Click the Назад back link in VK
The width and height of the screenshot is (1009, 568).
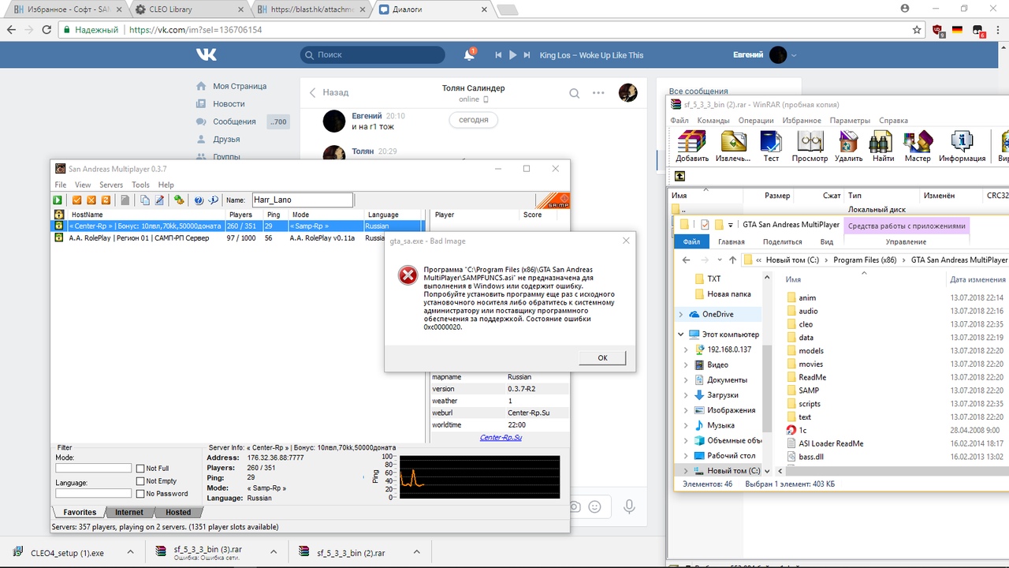click(329, 92)
